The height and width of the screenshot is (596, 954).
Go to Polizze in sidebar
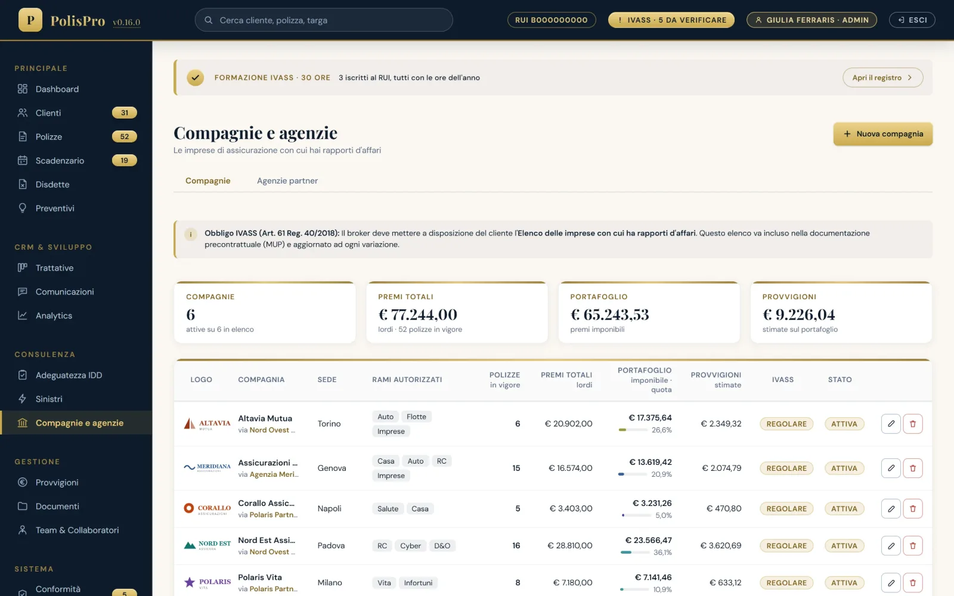click(76, 136)
